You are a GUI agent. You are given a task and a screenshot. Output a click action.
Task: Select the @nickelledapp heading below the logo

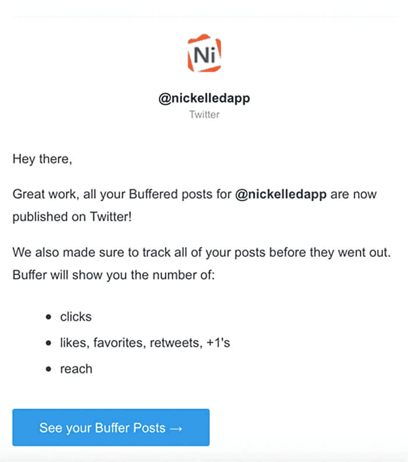[x=204, y=98]
